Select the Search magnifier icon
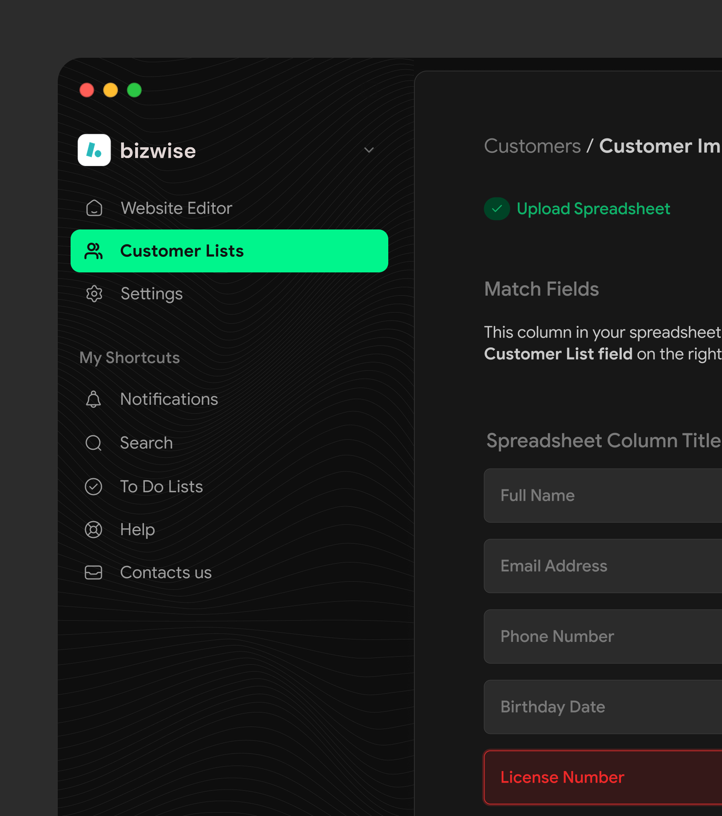Screen dimensions: 722x816 93,443
